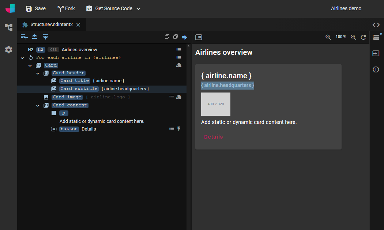Collapse all nodes icon
This screenshot has width=384, height=230.
(x=167, y=37)
